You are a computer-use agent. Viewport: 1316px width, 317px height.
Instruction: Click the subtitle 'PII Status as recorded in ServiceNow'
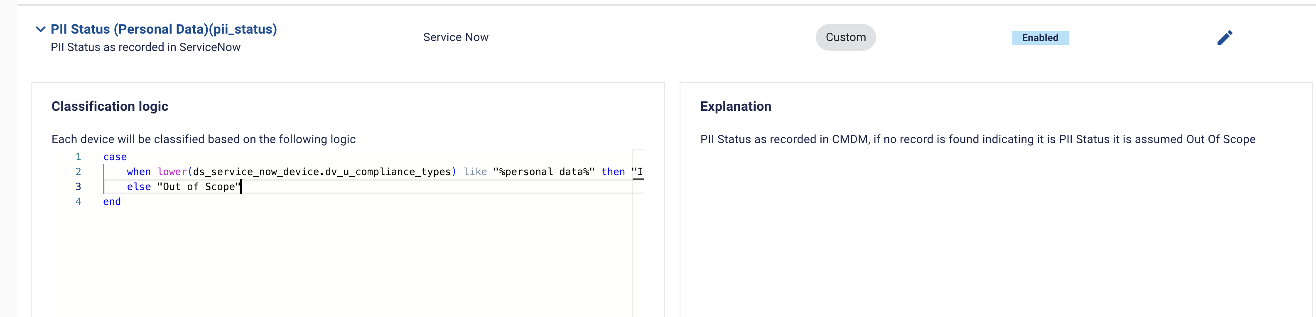coord(145,47)
